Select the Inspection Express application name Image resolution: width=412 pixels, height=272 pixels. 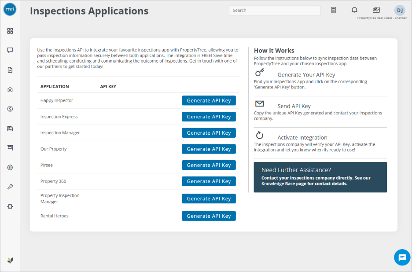[59, 117]
